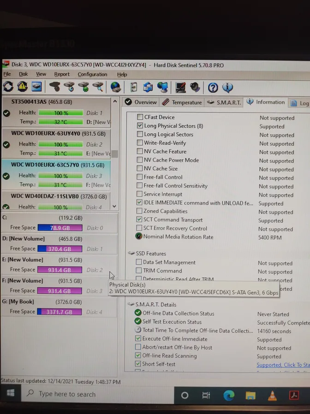Click D: free space bar 370.4 GB

point(60,248)
